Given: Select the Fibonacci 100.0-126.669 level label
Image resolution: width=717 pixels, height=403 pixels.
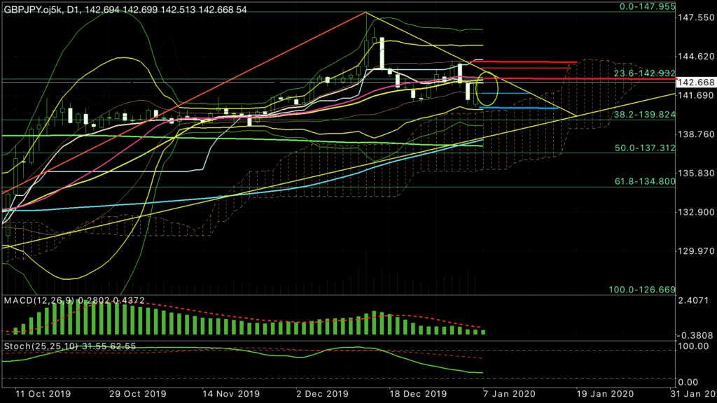Looking at the screenshot, I should 642,290.
